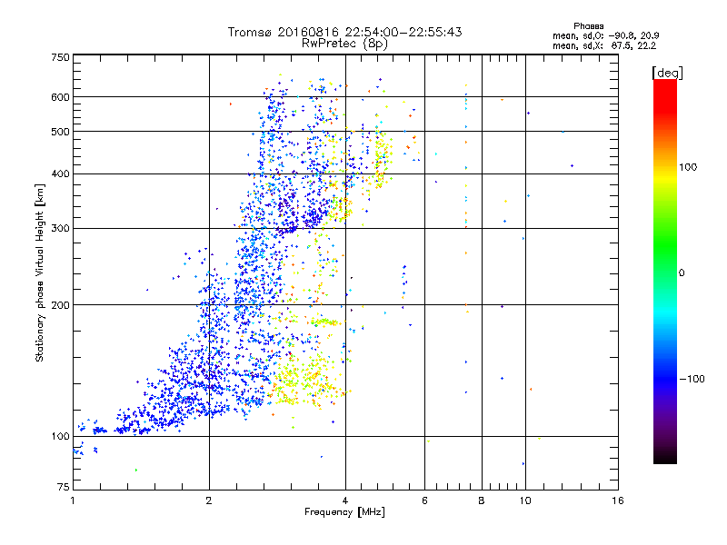Click the 'Stationary phase Virtual Height [km]' axis label
This screenshot has height=545, width=727.
point(39,273)
